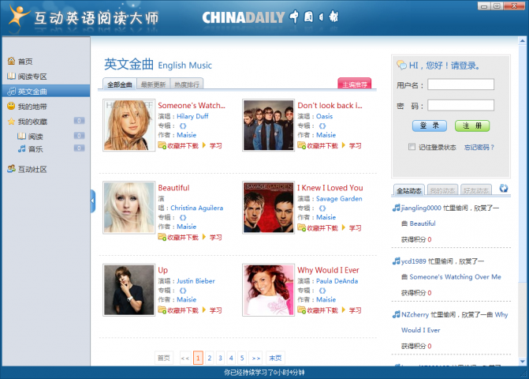Image resolution: width=529 pixels, height=379 pixels.
Task: Toggle the 记住登录状态 checkbox
Action: pos(412,147)
